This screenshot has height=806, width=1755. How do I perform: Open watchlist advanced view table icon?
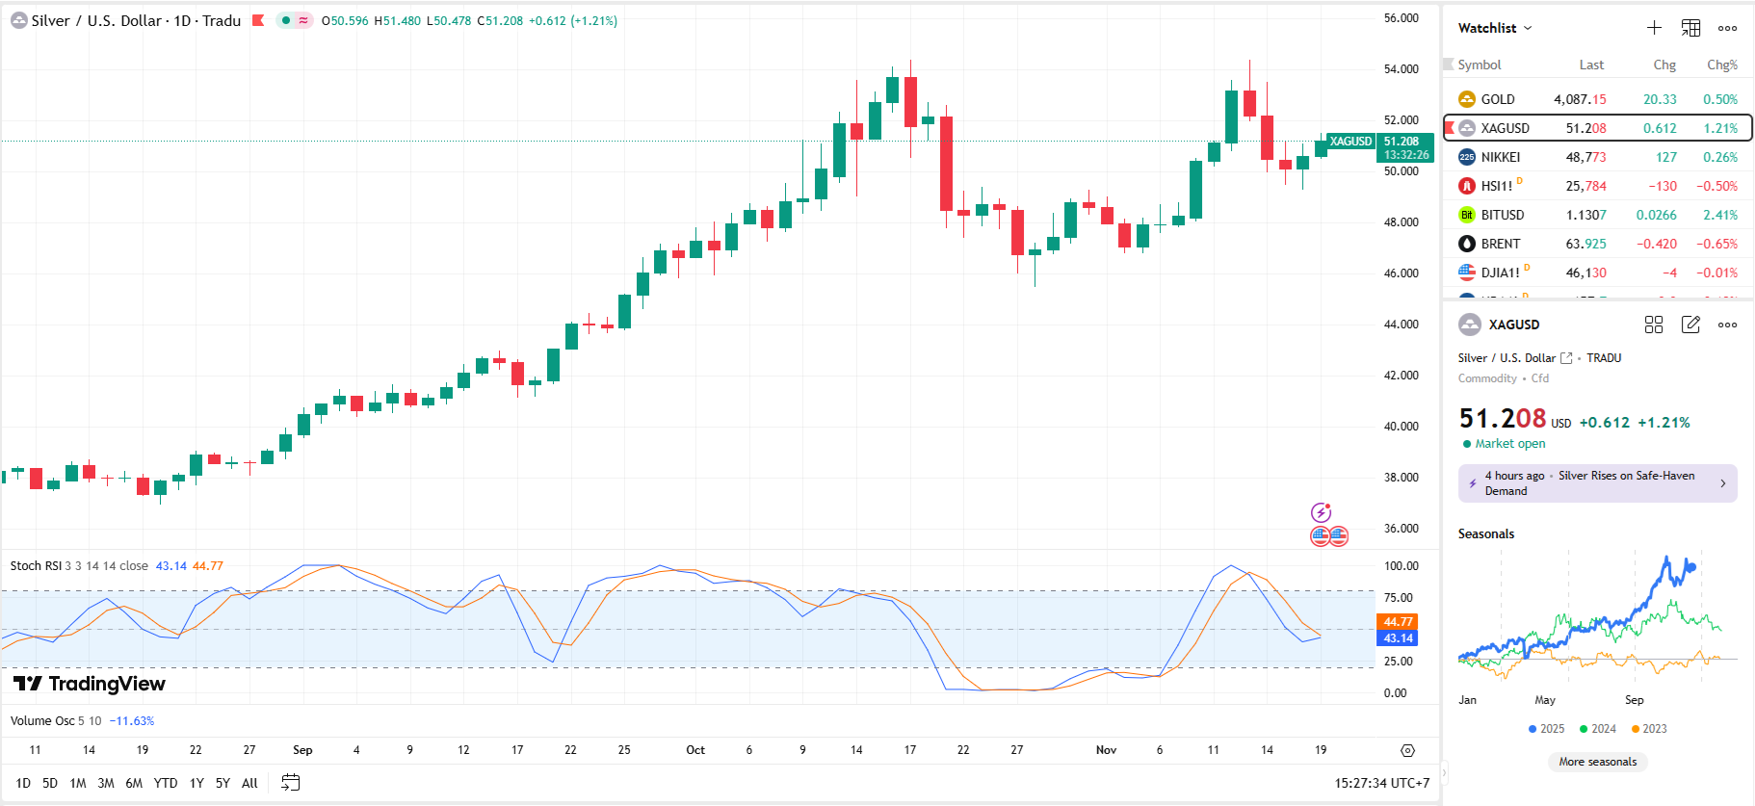point(1690,28)
